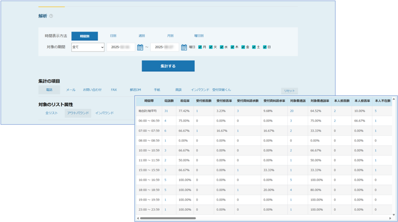Open call count 5 for 16:00 row
This screenshot has height=222, width=398.
[x=165, y=180]
